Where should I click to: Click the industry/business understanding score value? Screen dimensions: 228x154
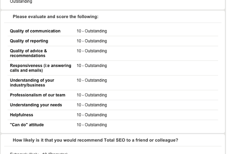(92, 80)
